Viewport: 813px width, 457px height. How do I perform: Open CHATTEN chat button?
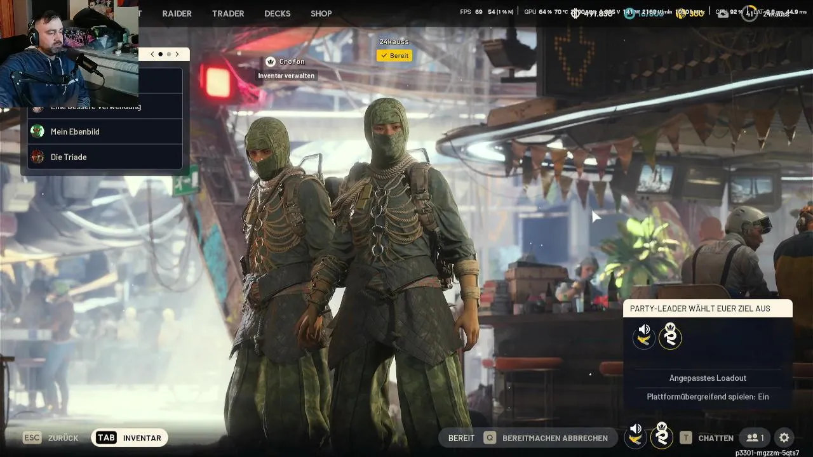(x=716, y=438)
